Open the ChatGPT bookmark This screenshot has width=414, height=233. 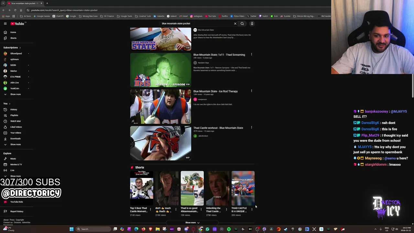tap(58, 16)
